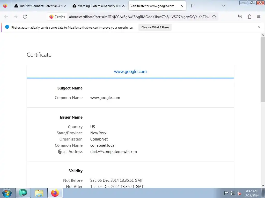
Task: Click the 'Certificate' page title
Action: pos(39,55)
